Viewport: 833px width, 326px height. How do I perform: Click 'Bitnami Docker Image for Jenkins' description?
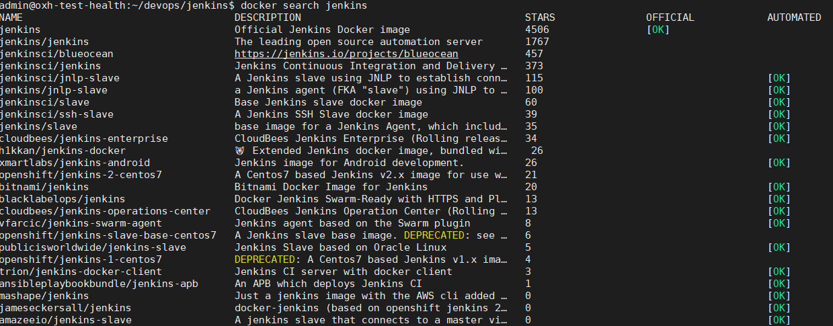[331, 187]
